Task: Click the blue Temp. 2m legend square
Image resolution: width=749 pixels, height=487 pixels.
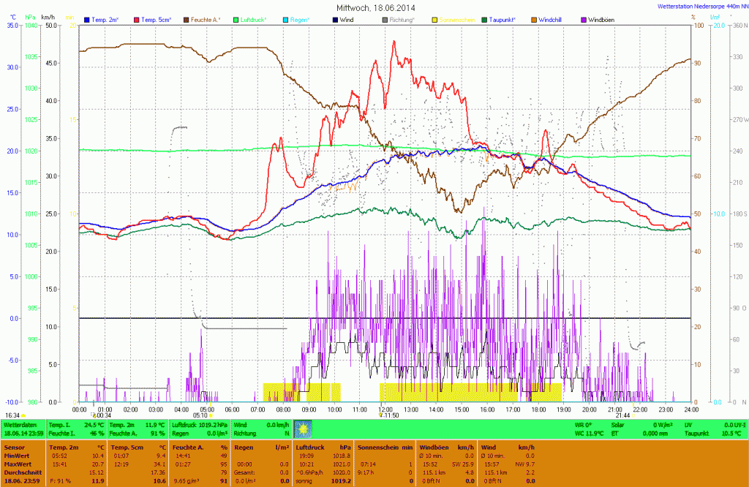Action: click(x=88, y=19)
